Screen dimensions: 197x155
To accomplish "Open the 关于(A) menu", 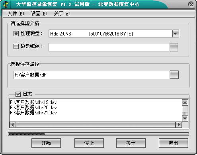I will pos(62,14).
